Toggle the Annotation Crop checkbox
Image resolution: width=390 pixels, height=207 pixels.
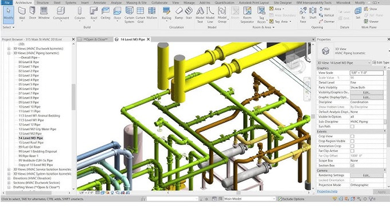pos(352,146)
